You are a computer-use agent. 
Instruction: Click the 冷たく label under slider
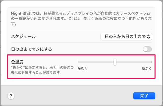pos(82,68)
